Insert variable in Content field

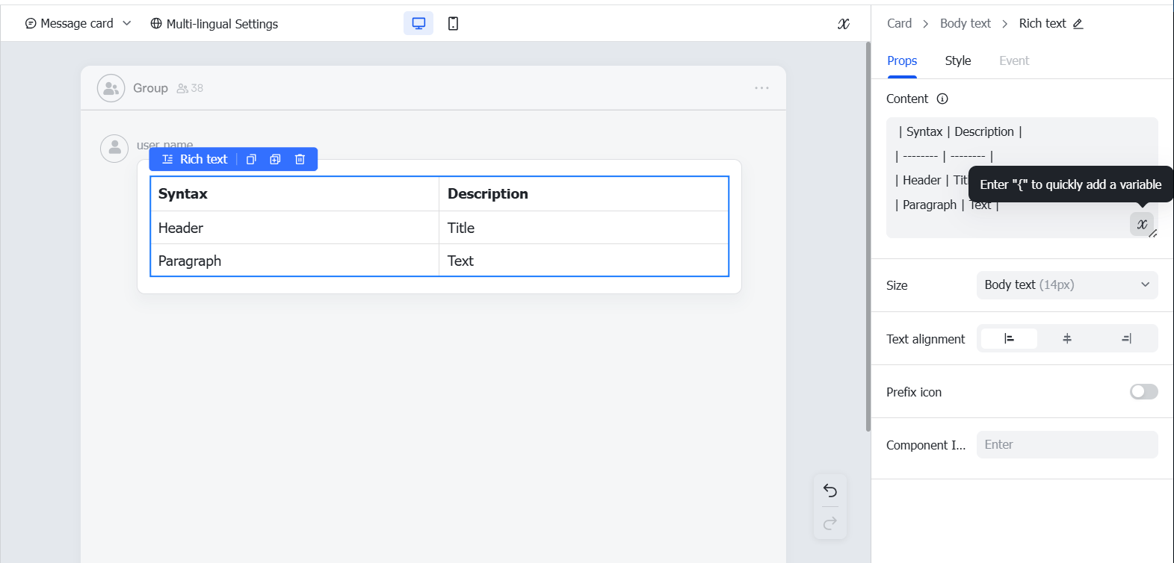(x=1142, y=224)
